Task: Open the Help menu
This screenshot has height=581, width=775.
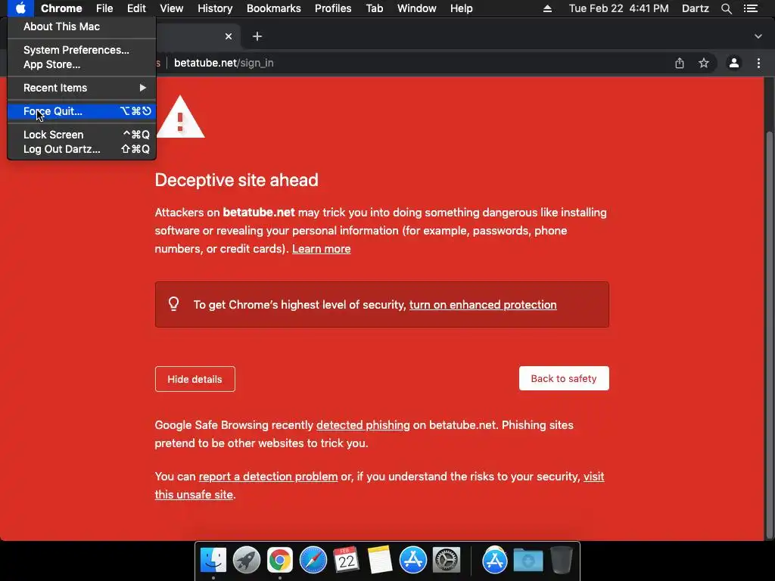Action: (x=461, y=8)
